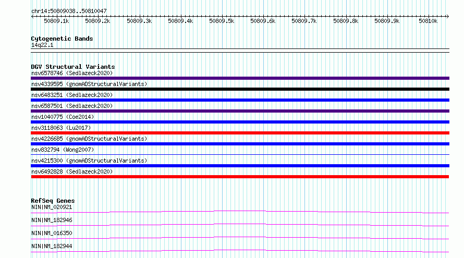Select the Cytogenetic Bands track title
This screenshot has width=464, height=258.
62,39
